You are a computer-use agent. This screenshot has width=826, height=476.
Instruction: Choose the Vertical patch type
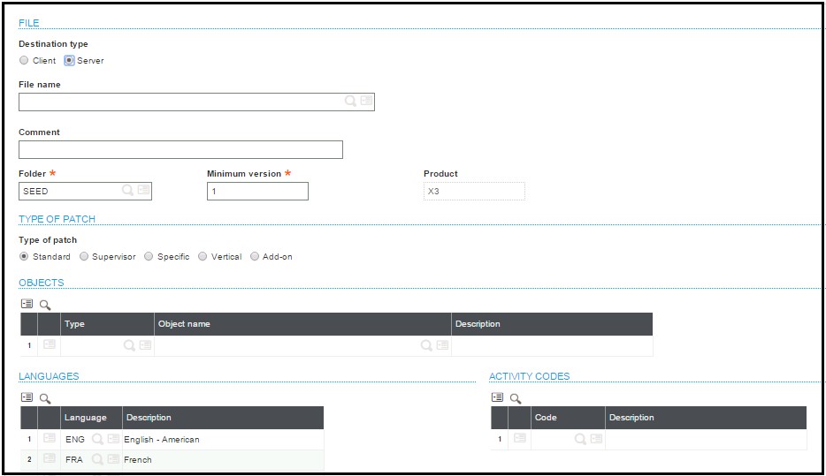coord(203,256)
